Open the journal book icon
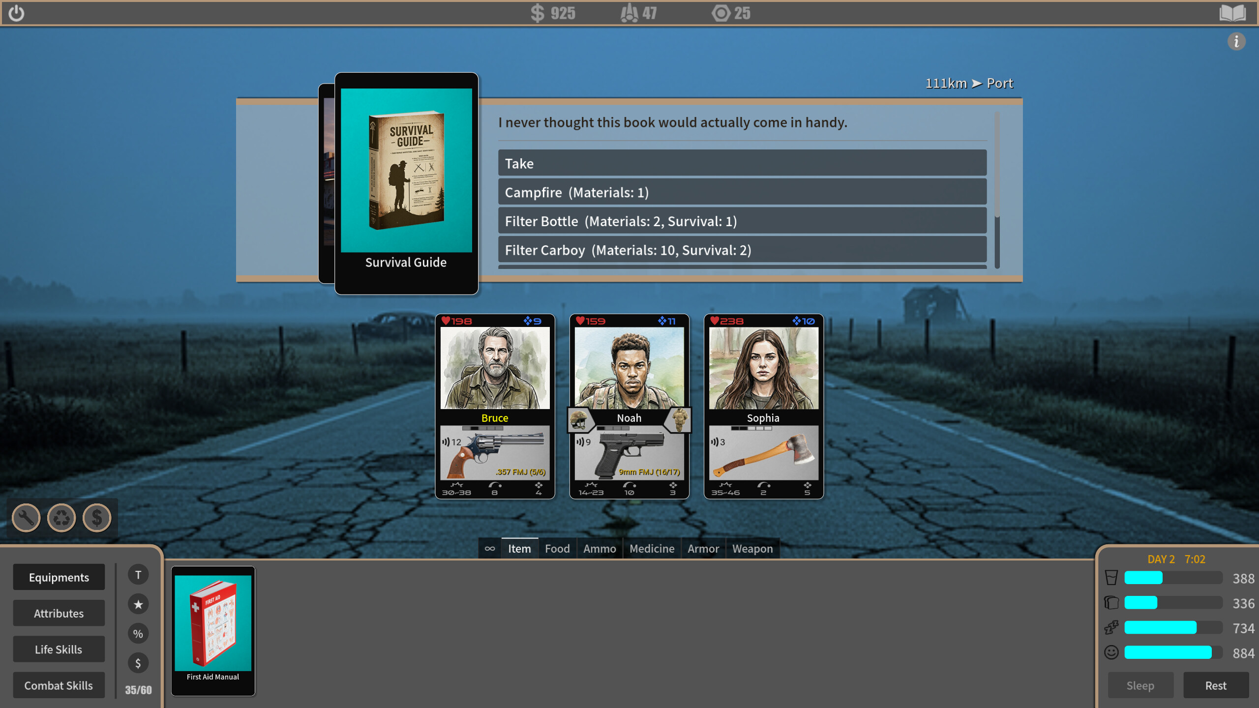The height and width of the screenshot is (708, 1259). point(1232,13)
